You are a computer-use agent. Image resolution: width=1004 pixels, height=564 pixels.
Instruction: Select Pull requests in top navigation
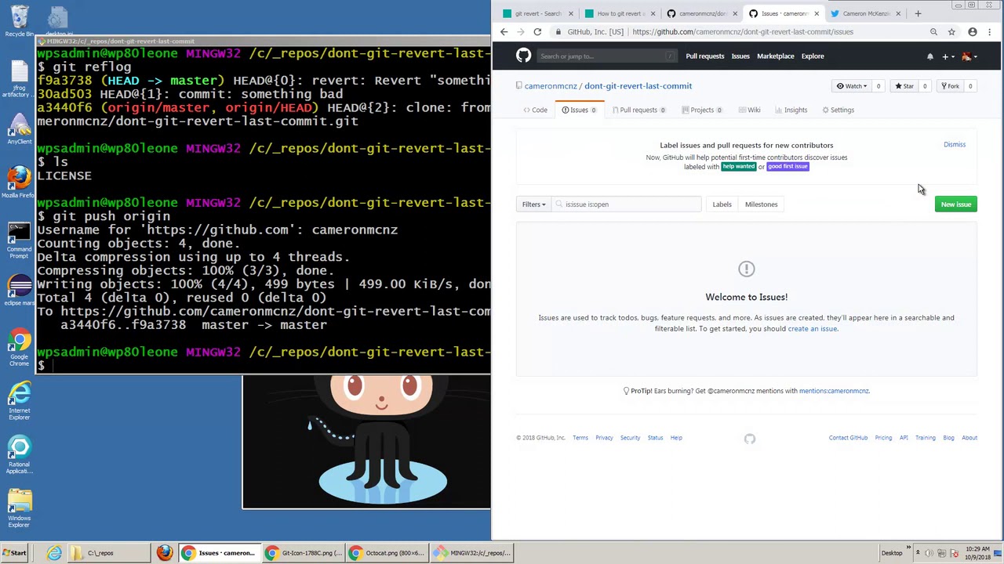705,56
